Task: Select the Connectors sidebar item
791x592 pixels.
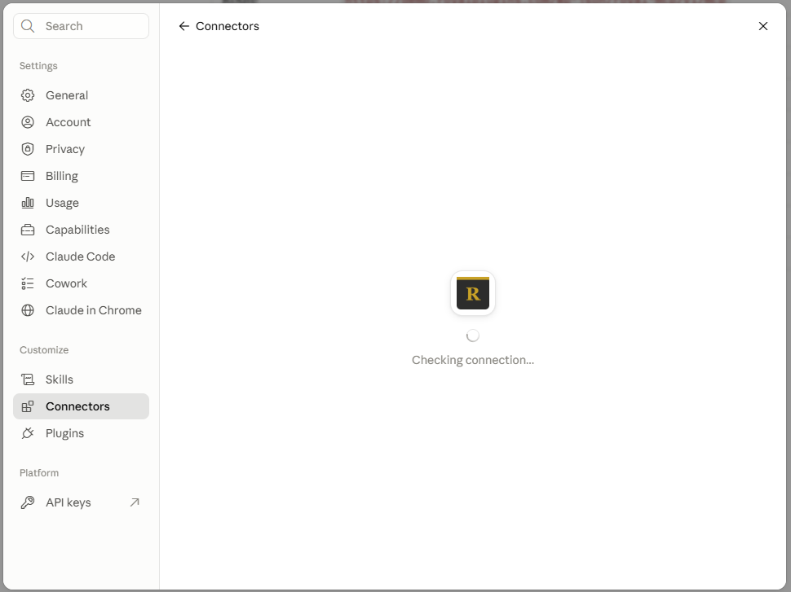Action: (x=82, y=406)
